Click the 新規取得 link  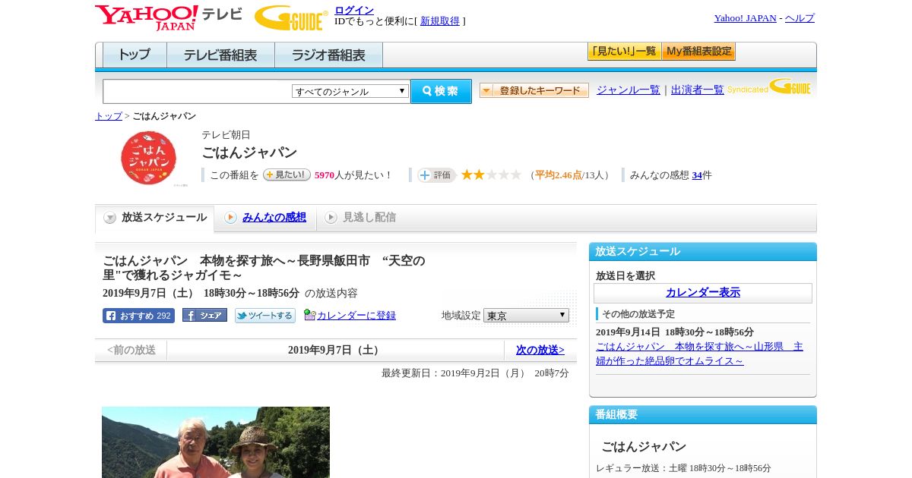[440, 21]
